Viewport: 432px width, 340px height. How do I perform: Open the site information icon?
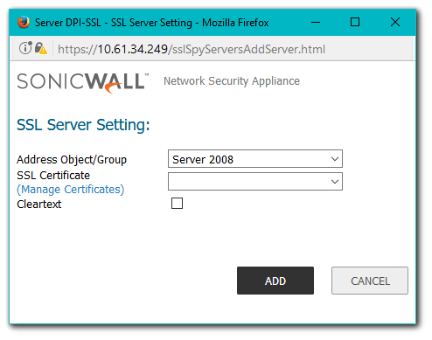pyautogui.click(x=25, y=48)
